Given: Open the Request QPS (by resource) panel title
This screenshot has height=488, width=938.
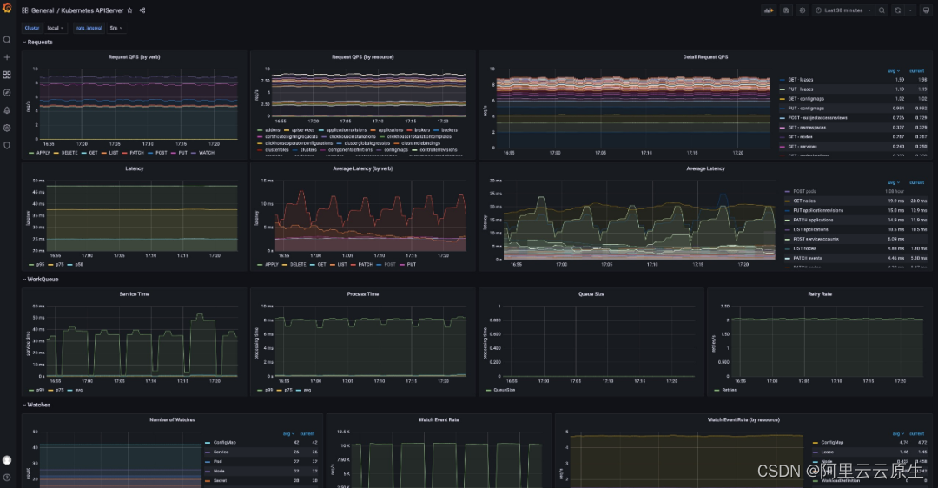Looking at the screenshot, I should pos(362,56).
